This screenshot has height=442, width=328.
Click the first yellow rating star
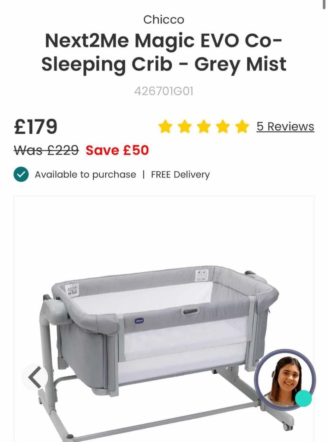165,126
